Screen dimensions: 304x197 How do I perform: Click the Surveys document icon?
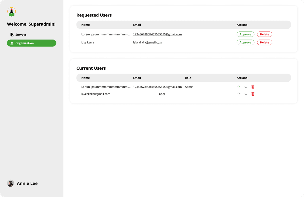12,34
